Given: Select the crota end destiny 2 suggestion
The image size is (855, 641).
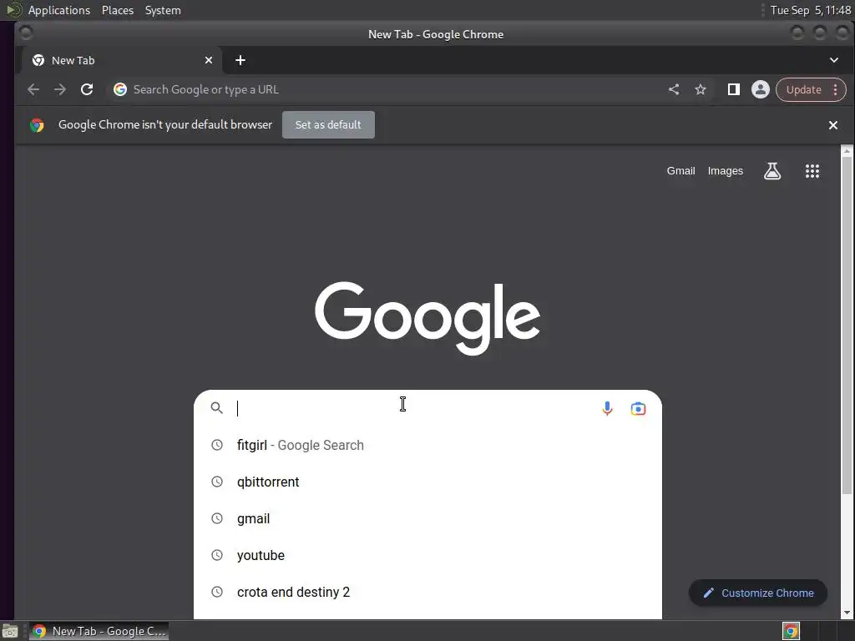Looking at the screenshot, I should [x=428, y=592].
